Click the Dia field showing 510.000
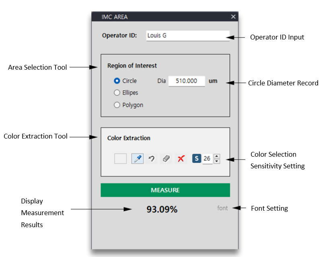333x257 pixels. (187, 81)
